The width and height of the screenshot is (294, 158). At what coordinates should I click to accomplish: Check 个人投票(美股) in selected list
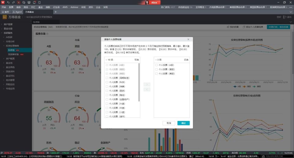tap(156, 74)
